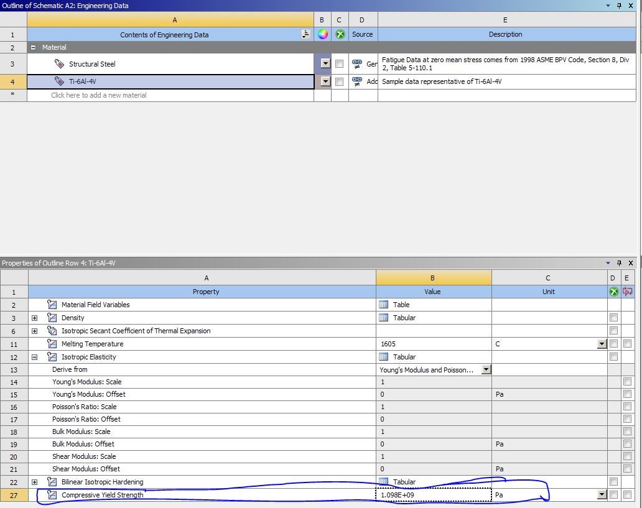Image resolution: width=642 pixels, height=508 pixels.
Task: Click the green suppression icon in Properties header row
Action: point(613,292)
